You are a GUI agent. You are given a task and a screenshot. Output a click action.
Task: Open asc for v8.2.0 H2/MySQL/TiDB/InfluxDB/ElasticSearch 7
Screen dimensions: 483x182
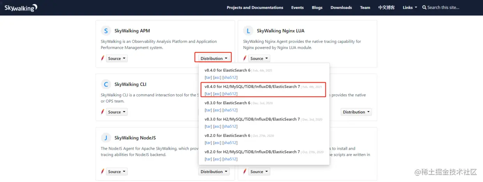click(217, 159)
